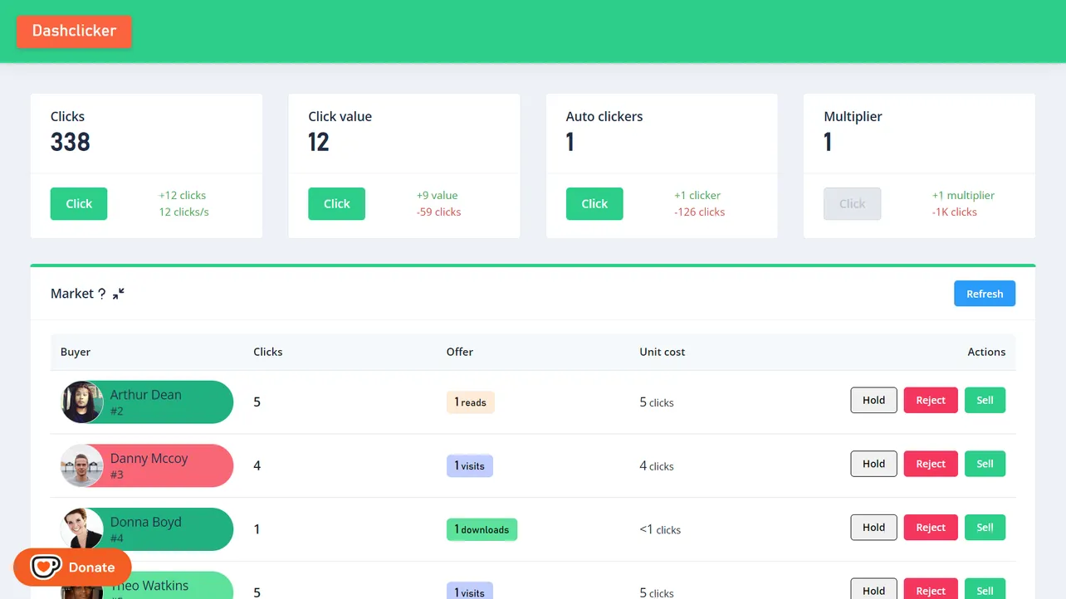Select the Buyer column header
1066x599 pixels.
[x=76, y=352]
